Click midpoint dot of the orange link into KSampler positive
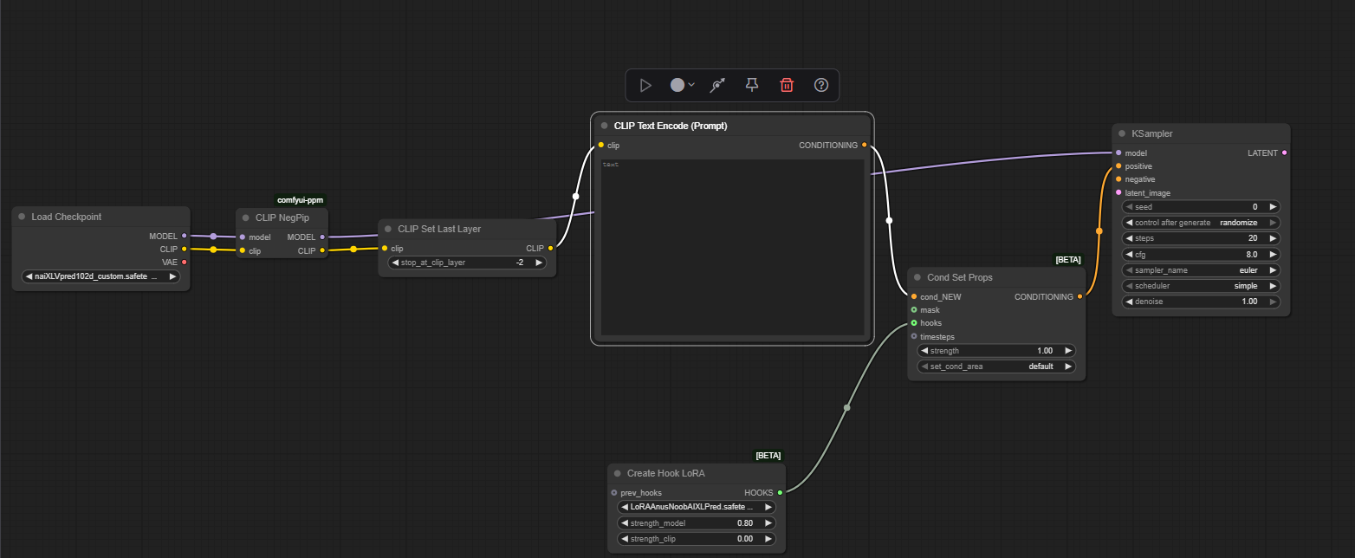The image size is (1355, 558). (x=1099, y=231)
